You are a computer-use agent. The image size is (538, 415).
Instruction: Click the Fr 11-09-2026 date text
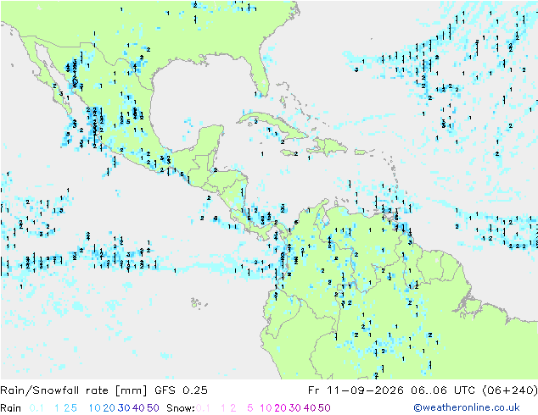tap(356, 390)
